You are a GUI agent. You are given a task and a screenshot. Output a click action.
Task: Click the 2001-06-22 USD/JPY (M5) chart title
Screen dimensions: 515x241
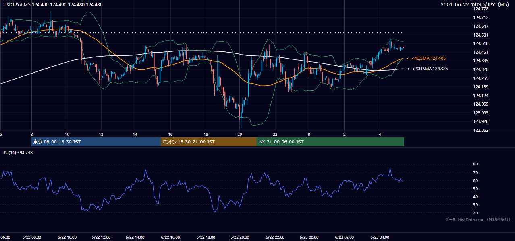(x=474, y=5)
